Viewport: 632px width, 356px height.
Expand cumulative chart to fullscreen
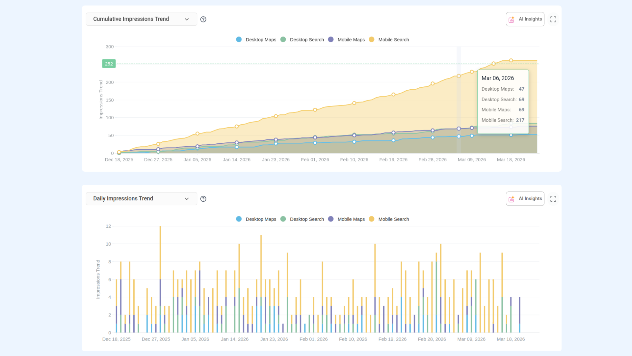553,19
